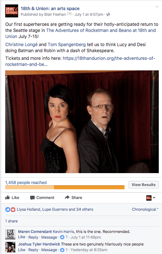Open Christine Longé's profile link
This screenshot has width=162, height=254.
coord(21,44)
